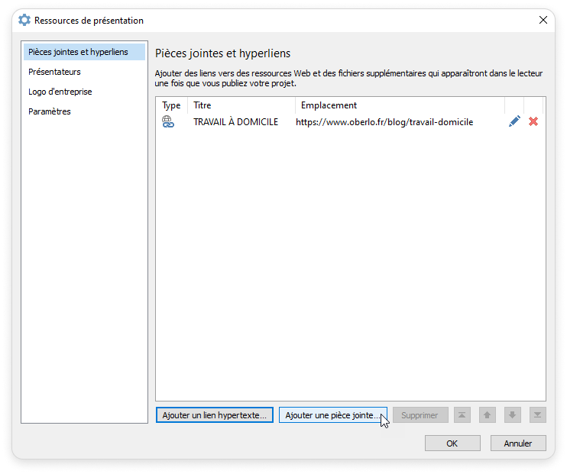Click the gear icon in the title bar
Screen dimensions: 567x474
point(24,21)
